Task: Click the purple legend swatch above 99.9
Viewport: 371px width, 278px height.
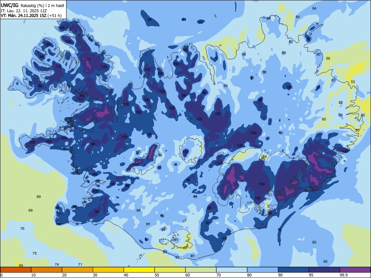Action: (x=355, y=270)
